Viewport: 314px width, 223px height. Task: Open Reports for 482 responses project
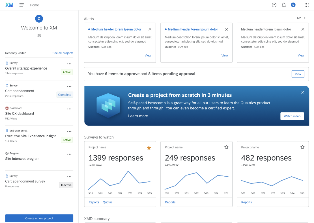pos(246,202)
